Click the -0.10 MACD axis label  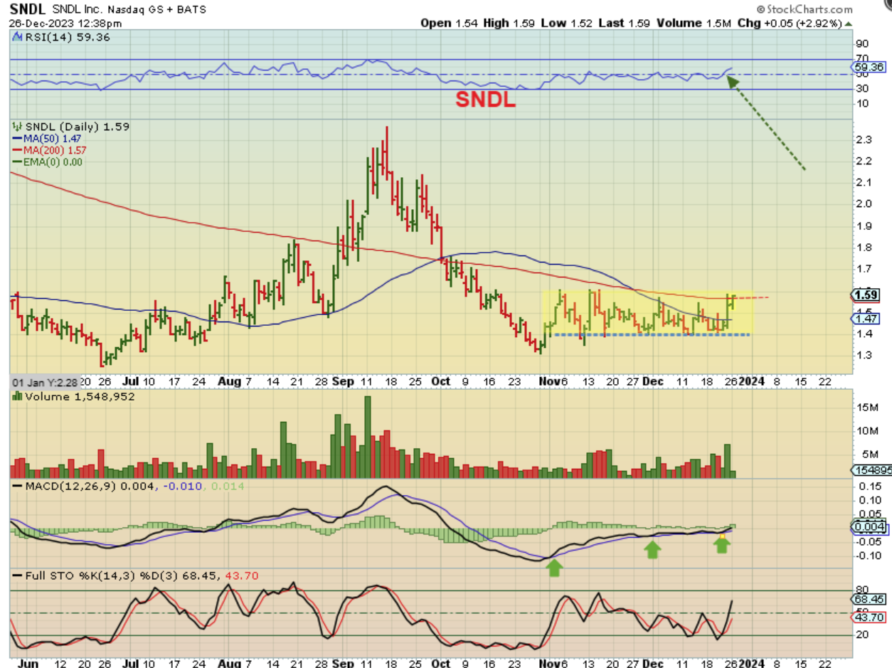[x=869, y=556]
